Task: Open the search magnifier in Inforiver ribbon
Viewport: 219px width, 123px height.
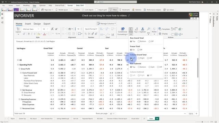Action: coord(149,29)
